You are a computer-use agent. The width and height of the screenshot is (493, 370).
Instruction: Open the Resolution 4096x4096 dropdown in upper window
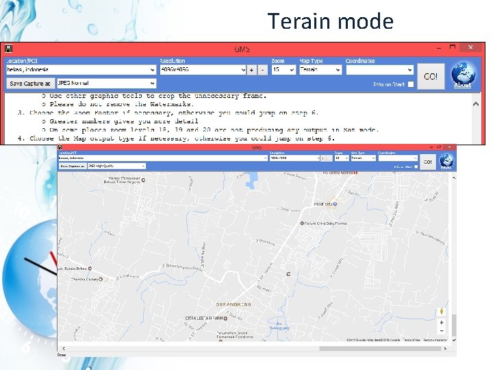(x=243, y=70)
